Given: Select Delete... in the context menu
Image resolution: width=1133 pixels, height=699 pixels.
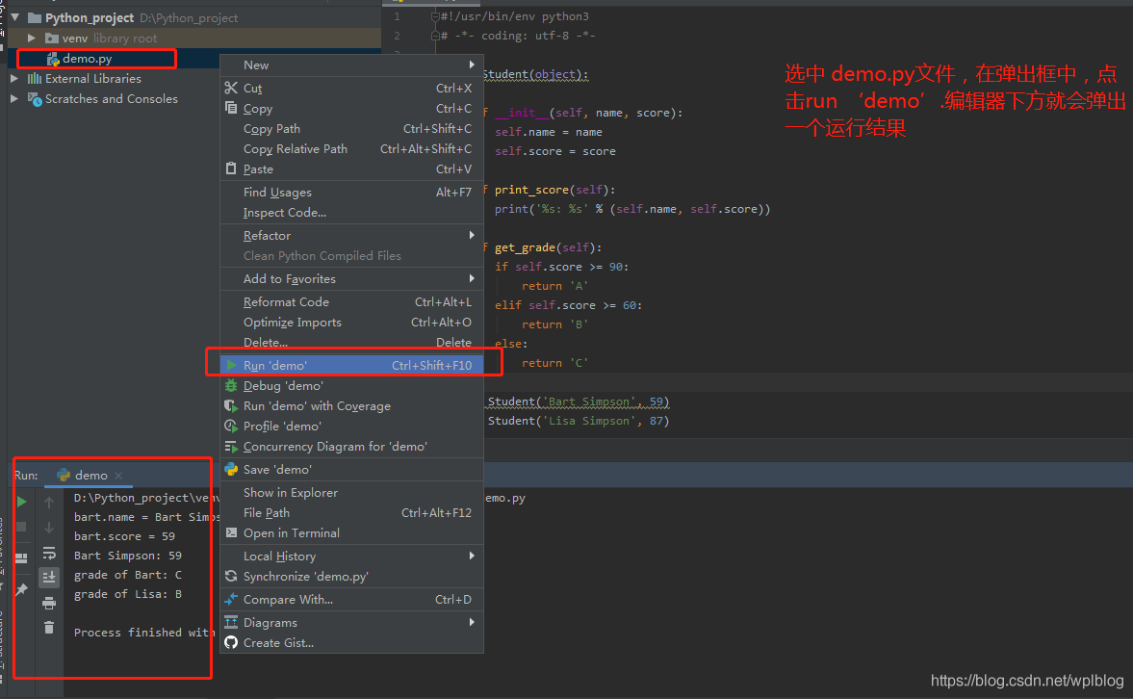Looking at the screenshot, I should coord(352,342).
